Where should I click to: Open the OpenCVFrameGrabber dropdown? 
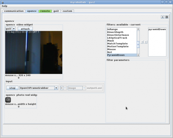[56, 88]
